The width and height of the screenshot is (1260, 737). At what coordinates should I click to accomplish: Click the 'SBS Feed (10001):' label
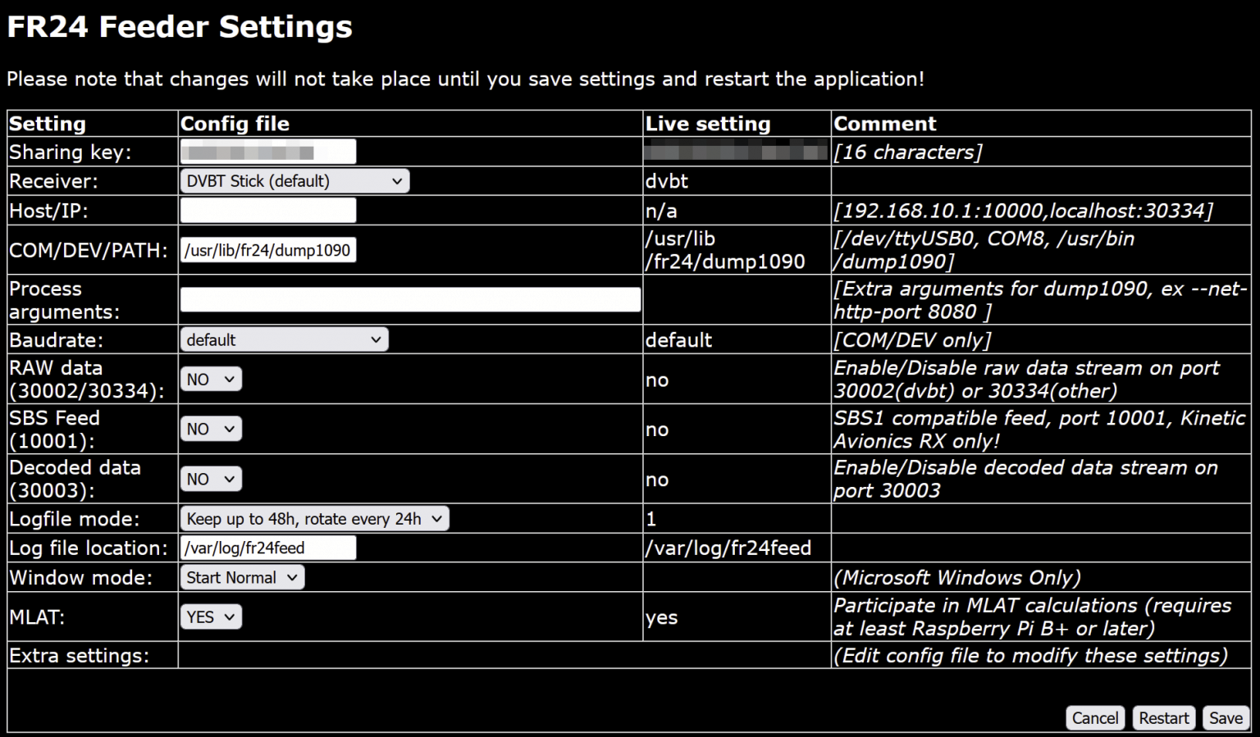(54, 429)
